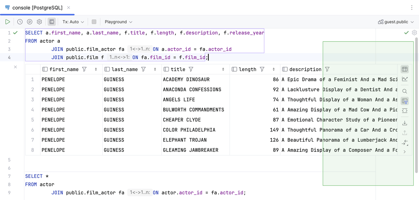The height and width of the screenshot is (200, 419).
Task: Expand the Playground mode dropdown
Action: (x=118, y=22)
